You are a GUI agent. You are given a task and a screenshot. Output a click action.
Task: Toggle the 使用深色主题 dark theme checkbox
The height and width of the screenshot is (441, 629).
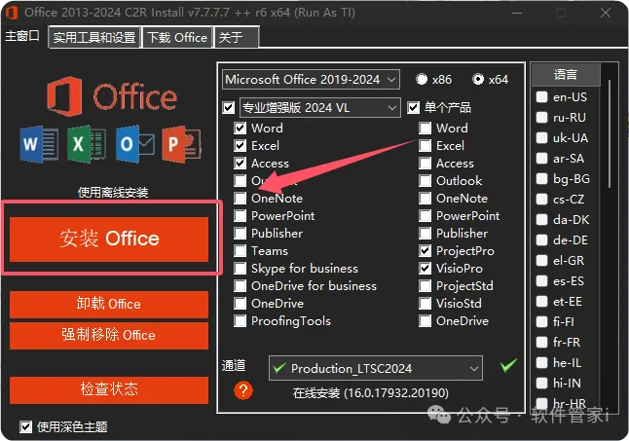click(26, 427)
